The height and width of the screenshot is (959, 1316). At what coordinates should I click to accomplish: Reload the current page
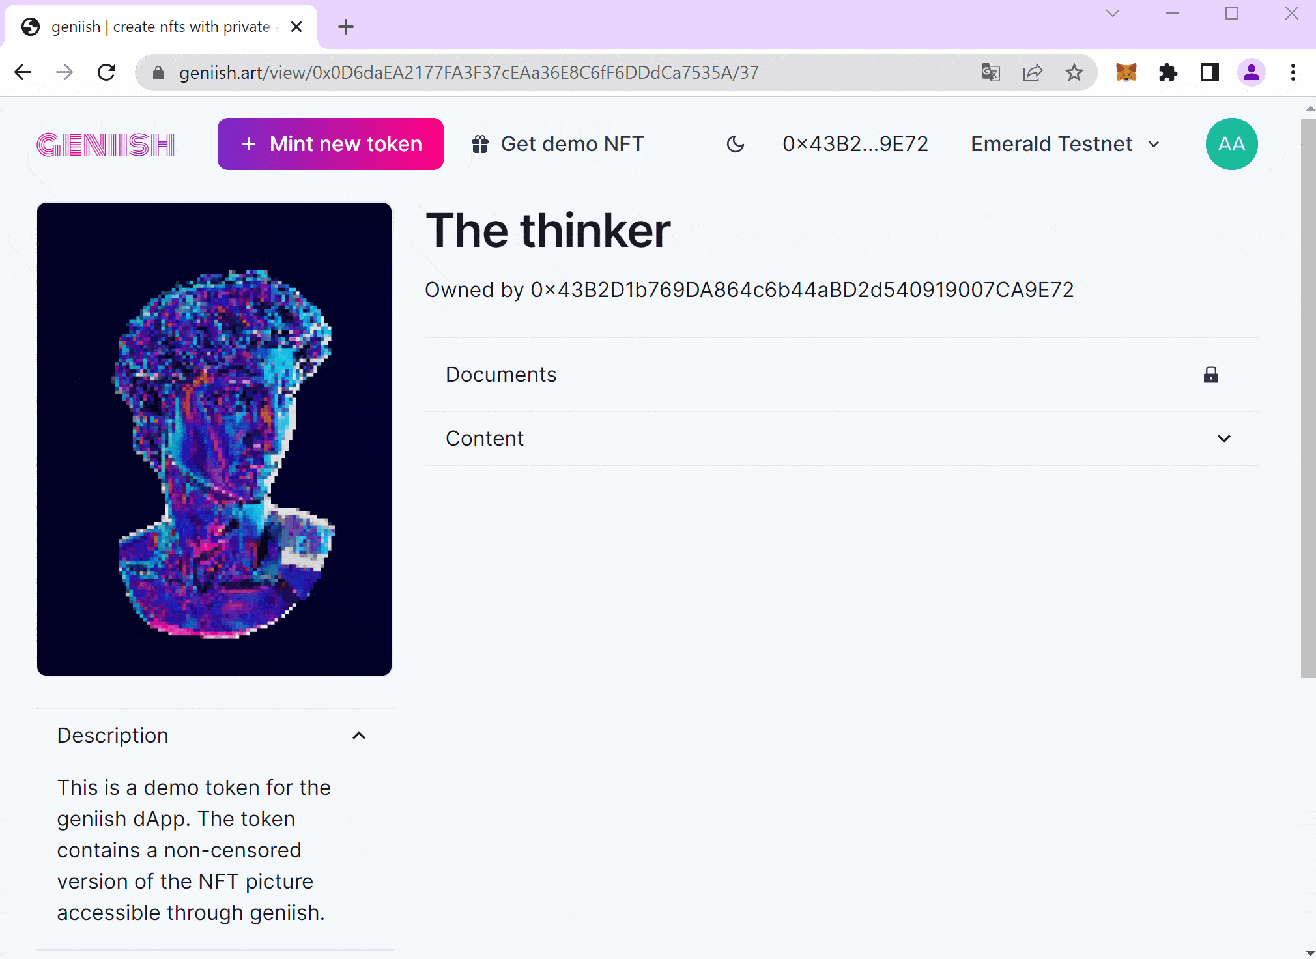click(x=106, y=72)
